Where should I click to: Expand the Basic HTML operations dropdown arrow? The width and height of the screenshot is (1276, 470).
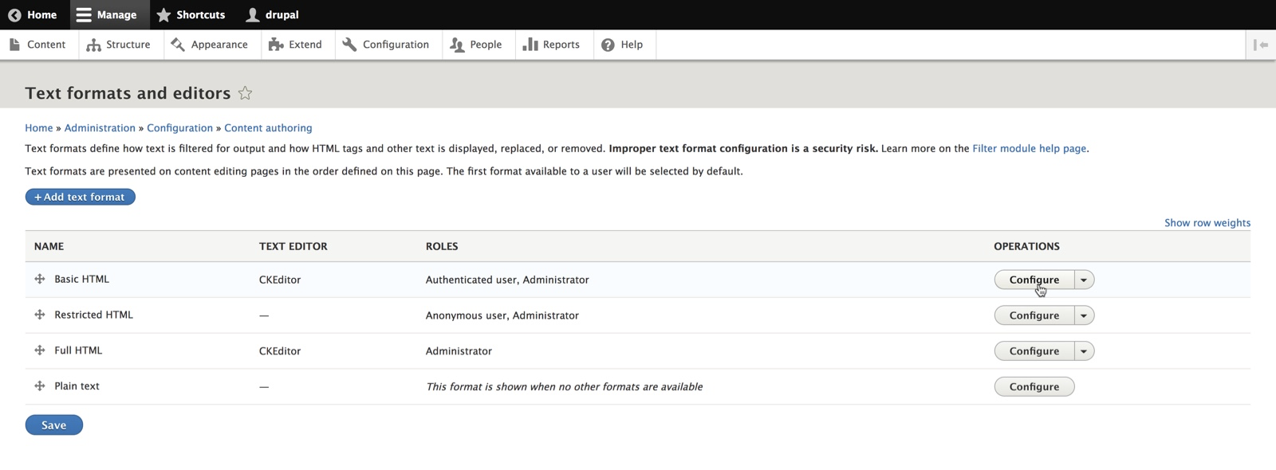click(1084, 280)
